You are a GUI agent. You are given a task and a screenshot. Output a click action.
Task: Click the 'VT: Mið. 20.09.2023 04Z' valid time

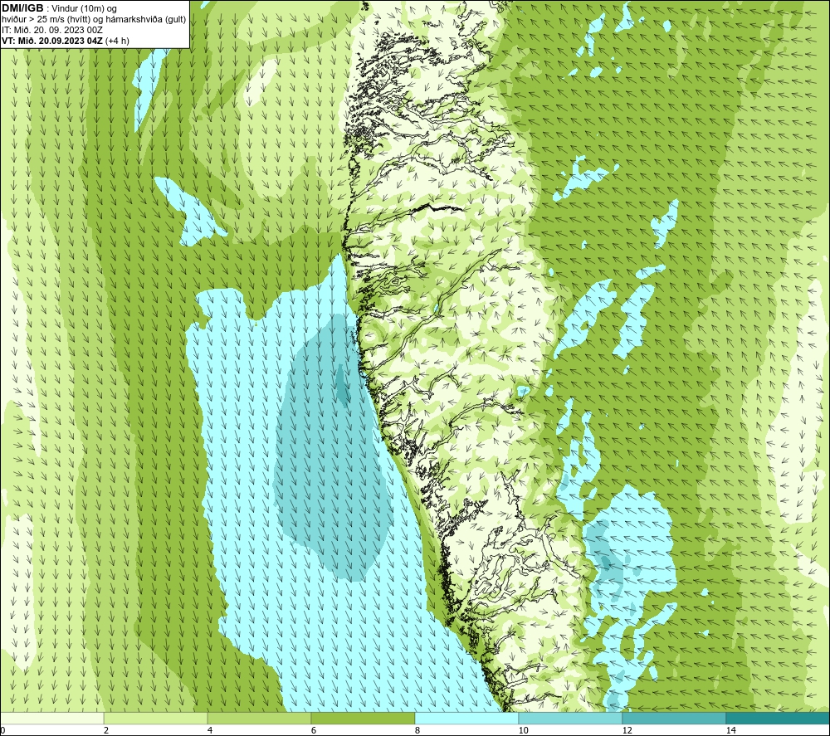coord(52,40)
